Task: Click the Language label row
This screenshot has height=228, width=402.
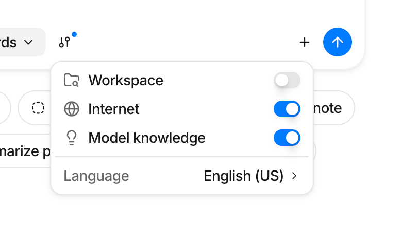Action: pos(96,176)
